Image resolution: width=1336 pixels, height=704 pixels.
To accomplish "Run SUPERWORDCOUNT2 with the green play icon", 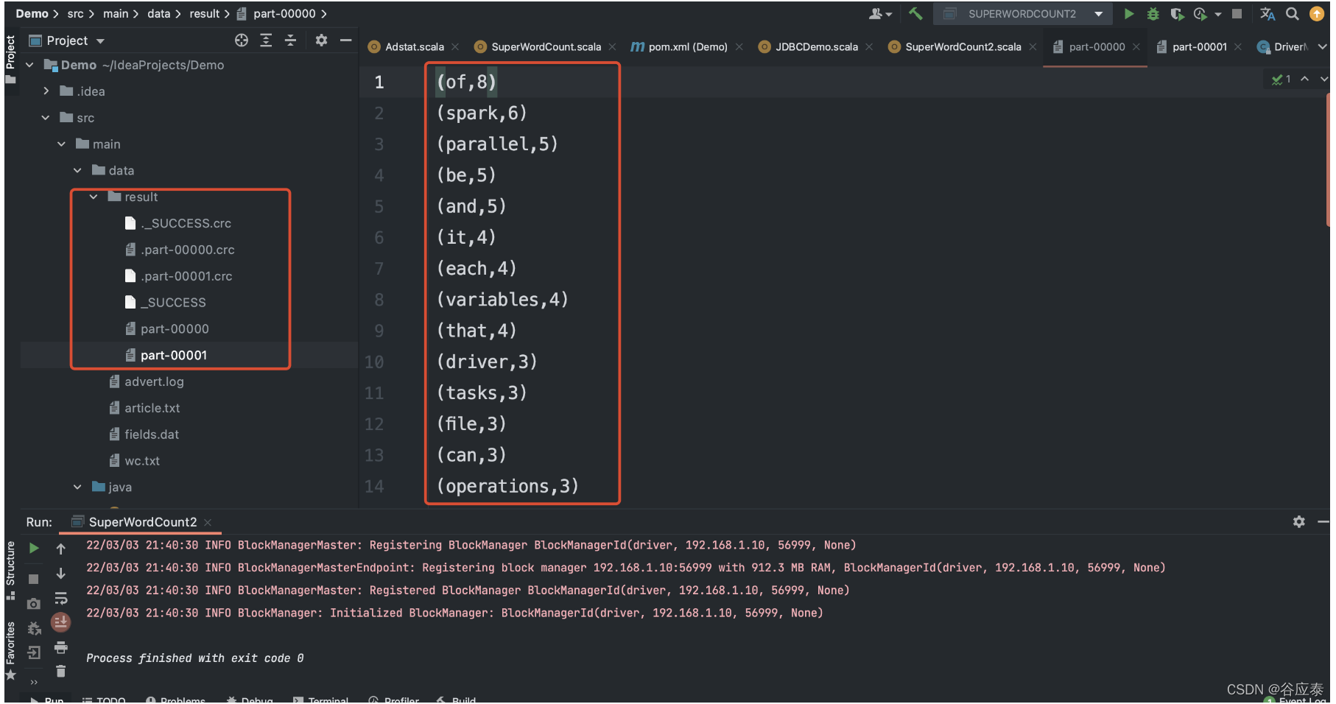I will pyautogui.click(x=1128, y=13).
